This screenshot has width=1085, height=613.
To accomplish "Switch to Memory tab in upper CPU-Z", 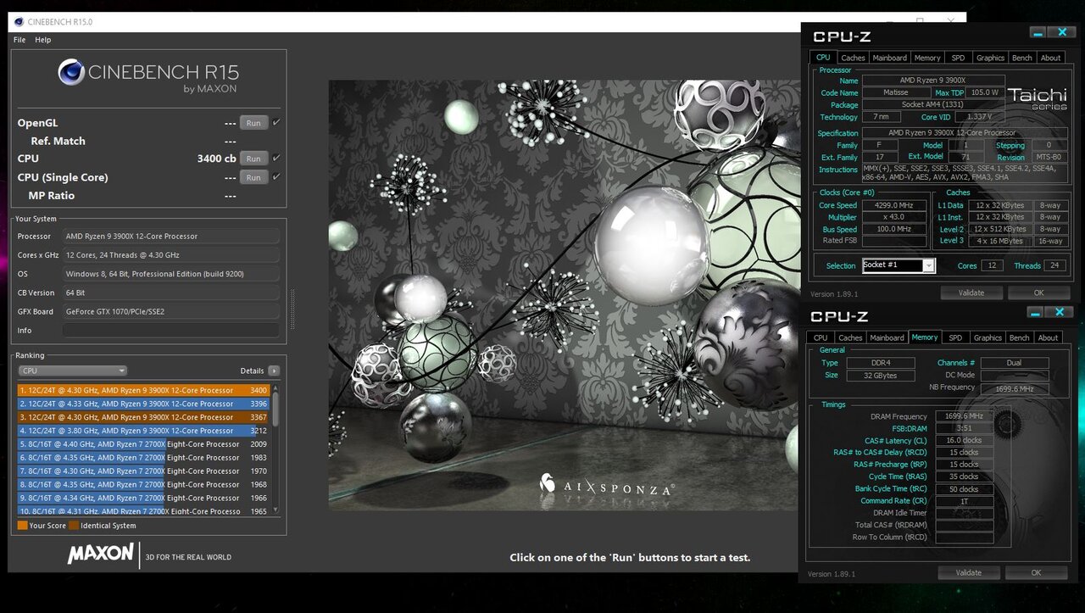I will pyautogui.click(x=927, y=58).
